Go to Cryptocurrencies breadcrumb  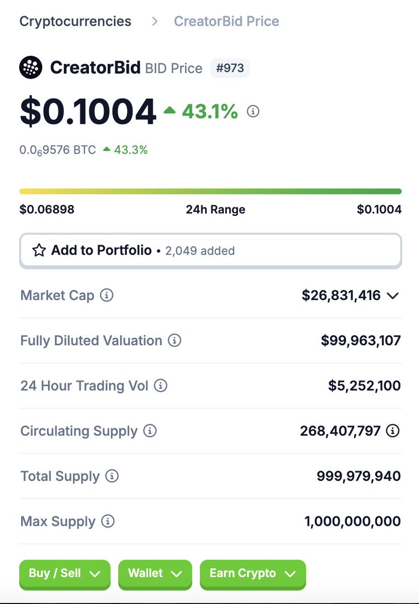[x=75, y=22]
